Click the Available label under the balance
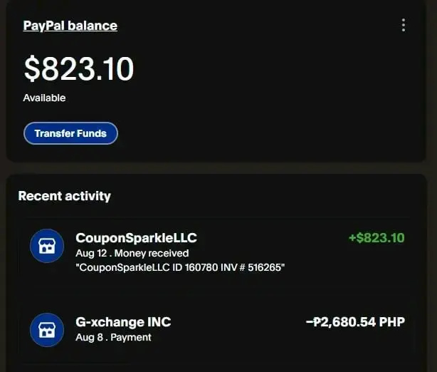This screenshot has height=372, width=437. coord(44,98)
